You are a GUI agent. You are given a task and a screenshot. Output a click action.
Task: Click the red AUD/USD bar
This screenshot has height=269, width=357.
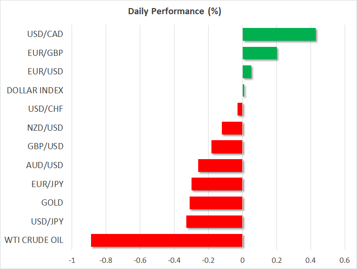point(220,165)
